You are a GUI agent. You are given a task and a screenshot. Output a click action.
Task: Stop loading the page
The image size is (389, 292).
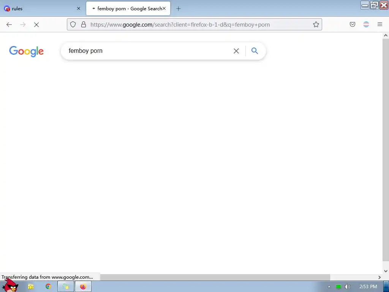[36, 25]
